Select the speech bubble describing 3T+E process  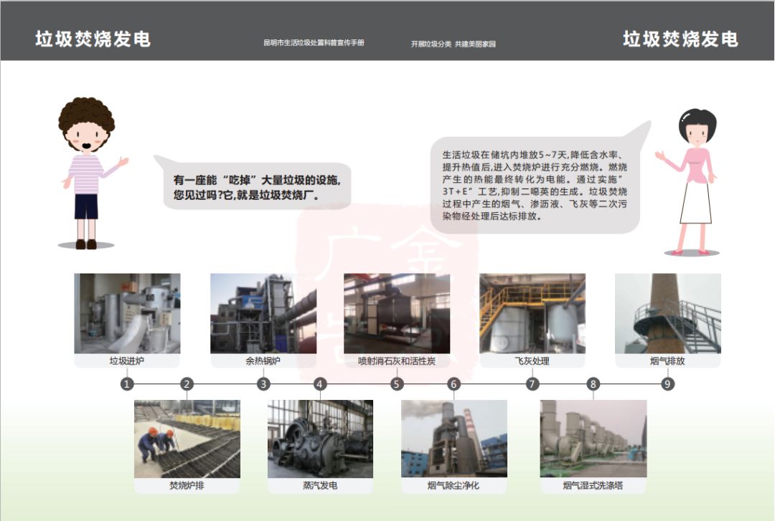click(x=535, y=184)
